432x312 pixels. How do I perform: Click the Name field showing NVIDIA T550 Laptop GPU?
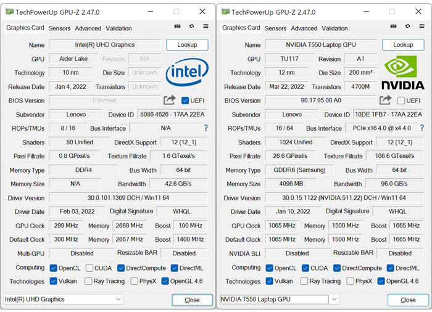pyautogui.click(x=321, y=44)
